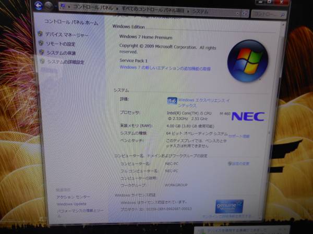Open コントロール パネル ホーム link
This screenshot has width=313, height=234.
click(x=71, y=22)
